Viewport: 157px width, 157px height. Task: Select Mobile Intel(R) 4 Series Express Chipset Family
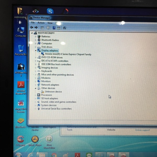pyautogui.click(x=68, y=54)
